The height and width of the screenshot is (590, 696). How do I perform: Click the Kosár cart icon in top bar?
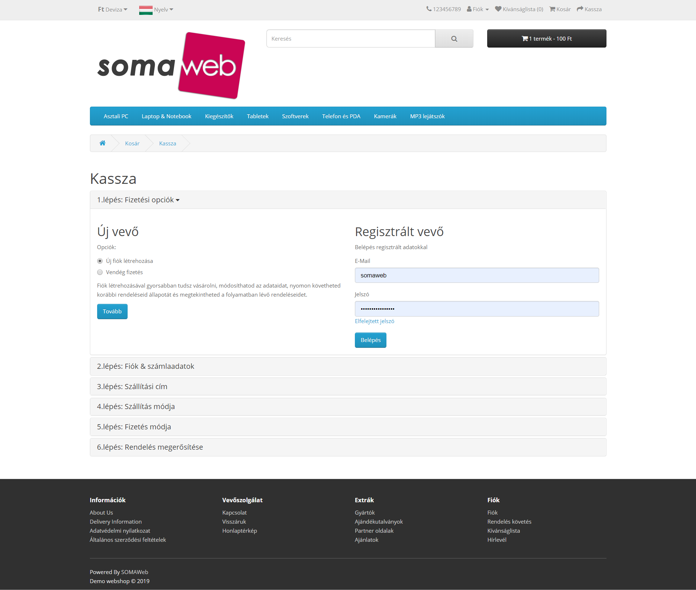pyautogui.click(x=552, y=9)
